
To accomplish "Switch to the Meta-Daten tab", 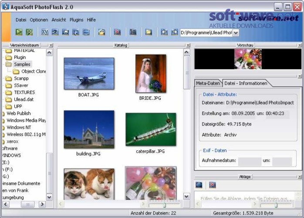I will (208, 83).
